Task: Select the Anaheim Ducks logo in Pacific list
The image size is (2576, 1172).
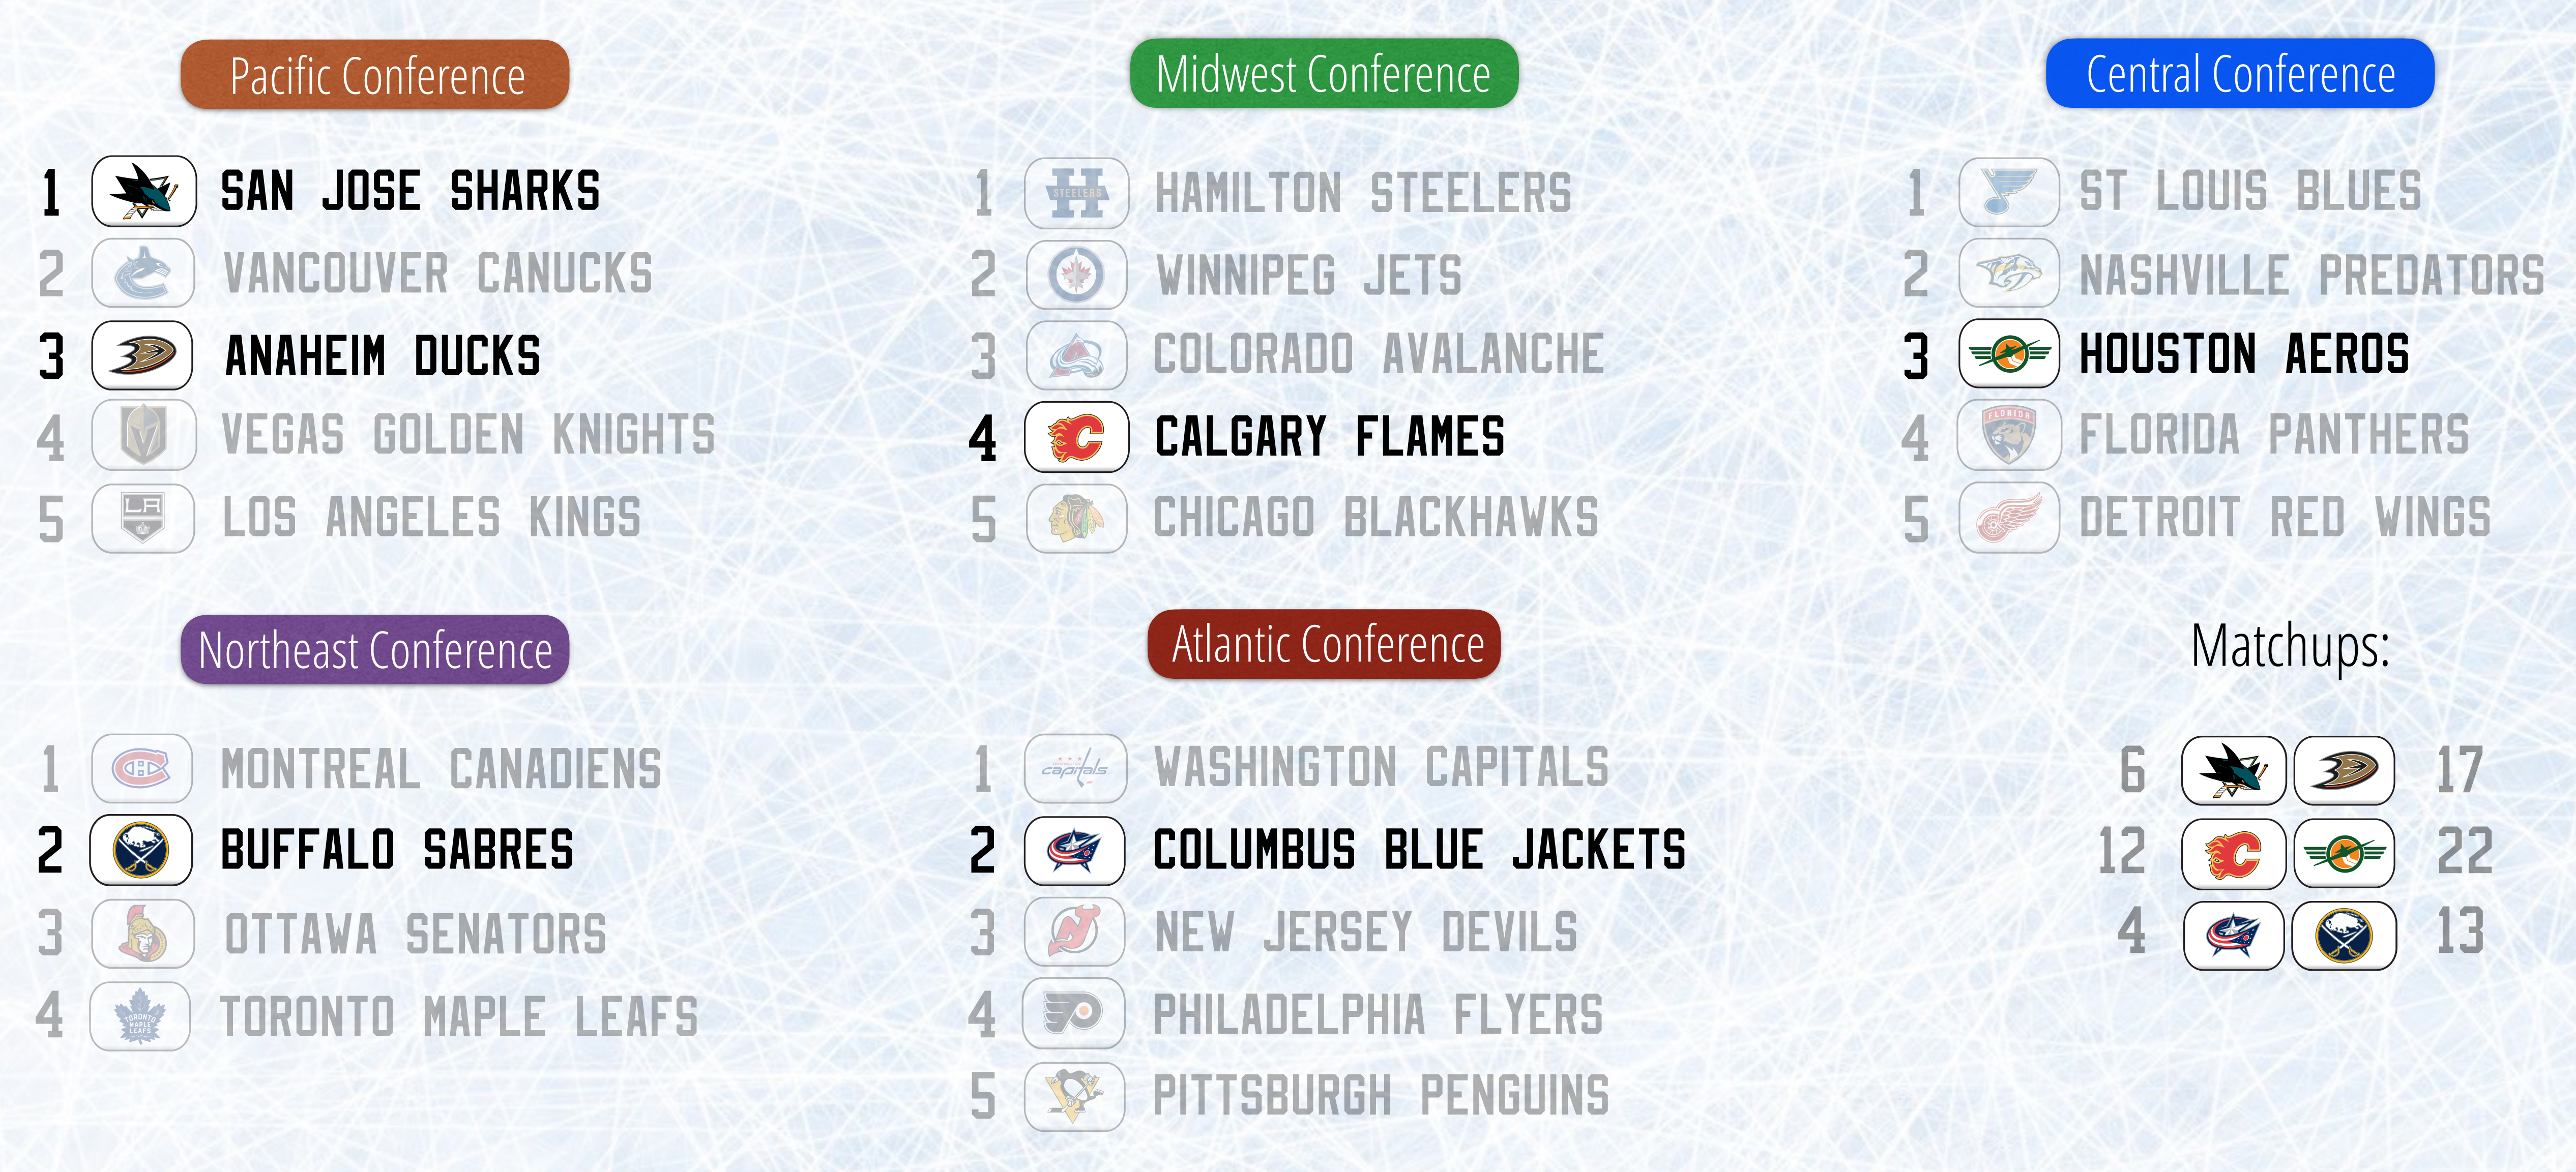Action: 142,355
